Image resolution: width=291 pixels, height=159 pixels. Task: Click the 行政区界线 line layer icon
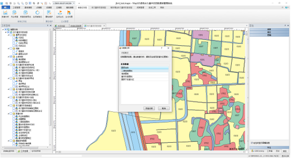[17, 43]
